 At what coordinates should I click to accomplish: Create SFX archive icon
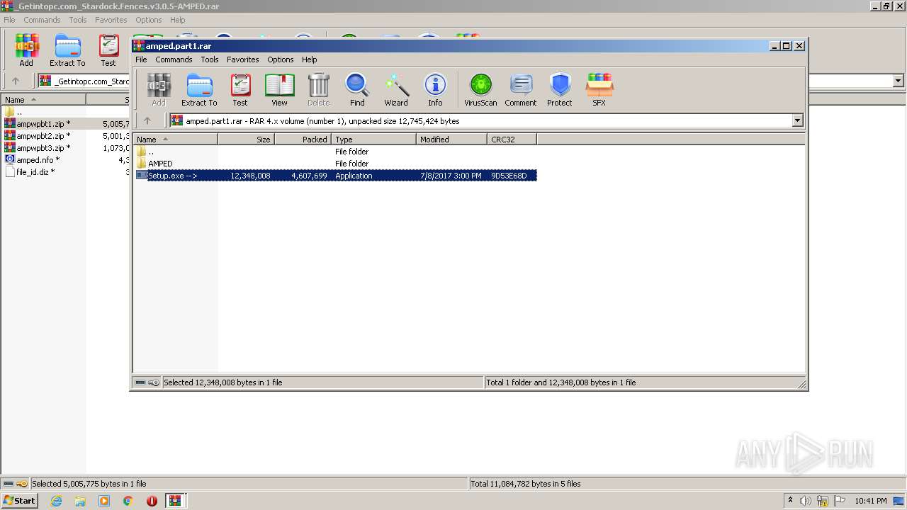(x=599, y=90)
